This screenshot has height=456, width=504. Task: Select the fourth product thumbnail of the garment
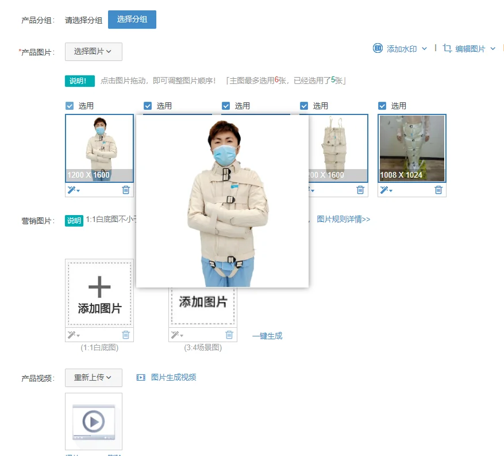tap(338, 148)
